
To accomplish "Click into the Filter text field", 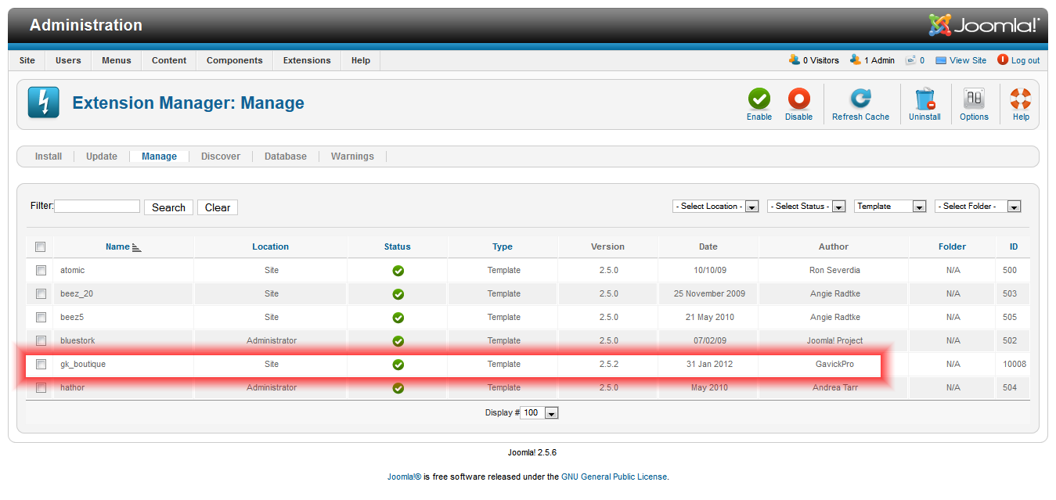I will [97, 207].
